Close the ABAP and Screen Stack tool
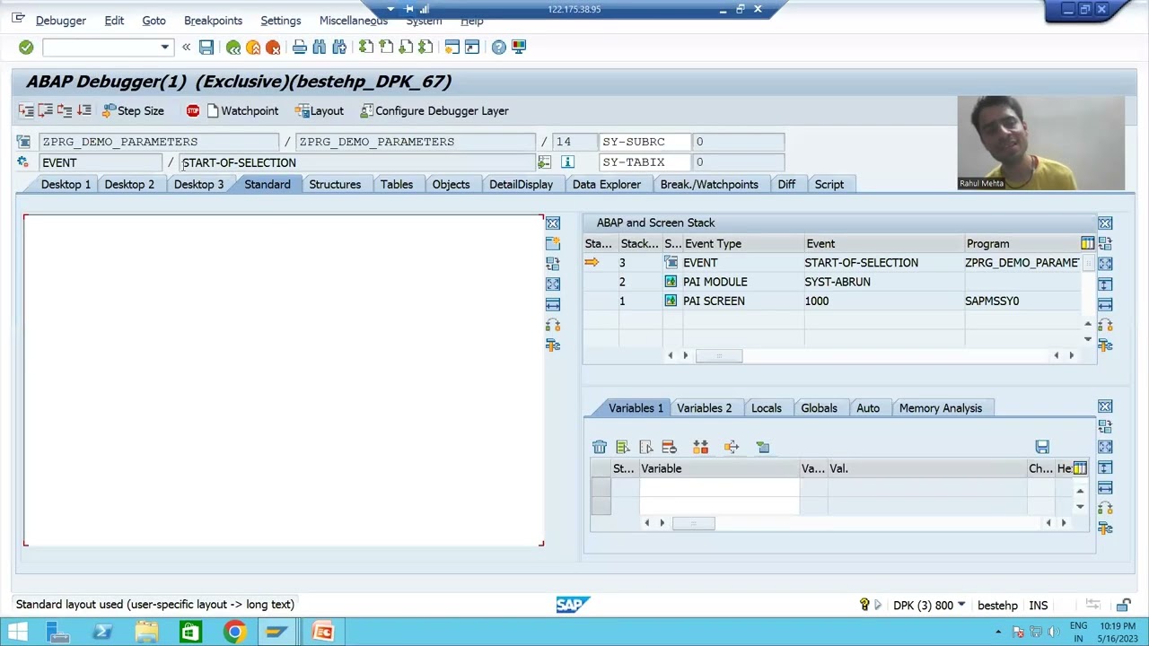The width and height of the screenshot is (1149, 646). 1105,223
